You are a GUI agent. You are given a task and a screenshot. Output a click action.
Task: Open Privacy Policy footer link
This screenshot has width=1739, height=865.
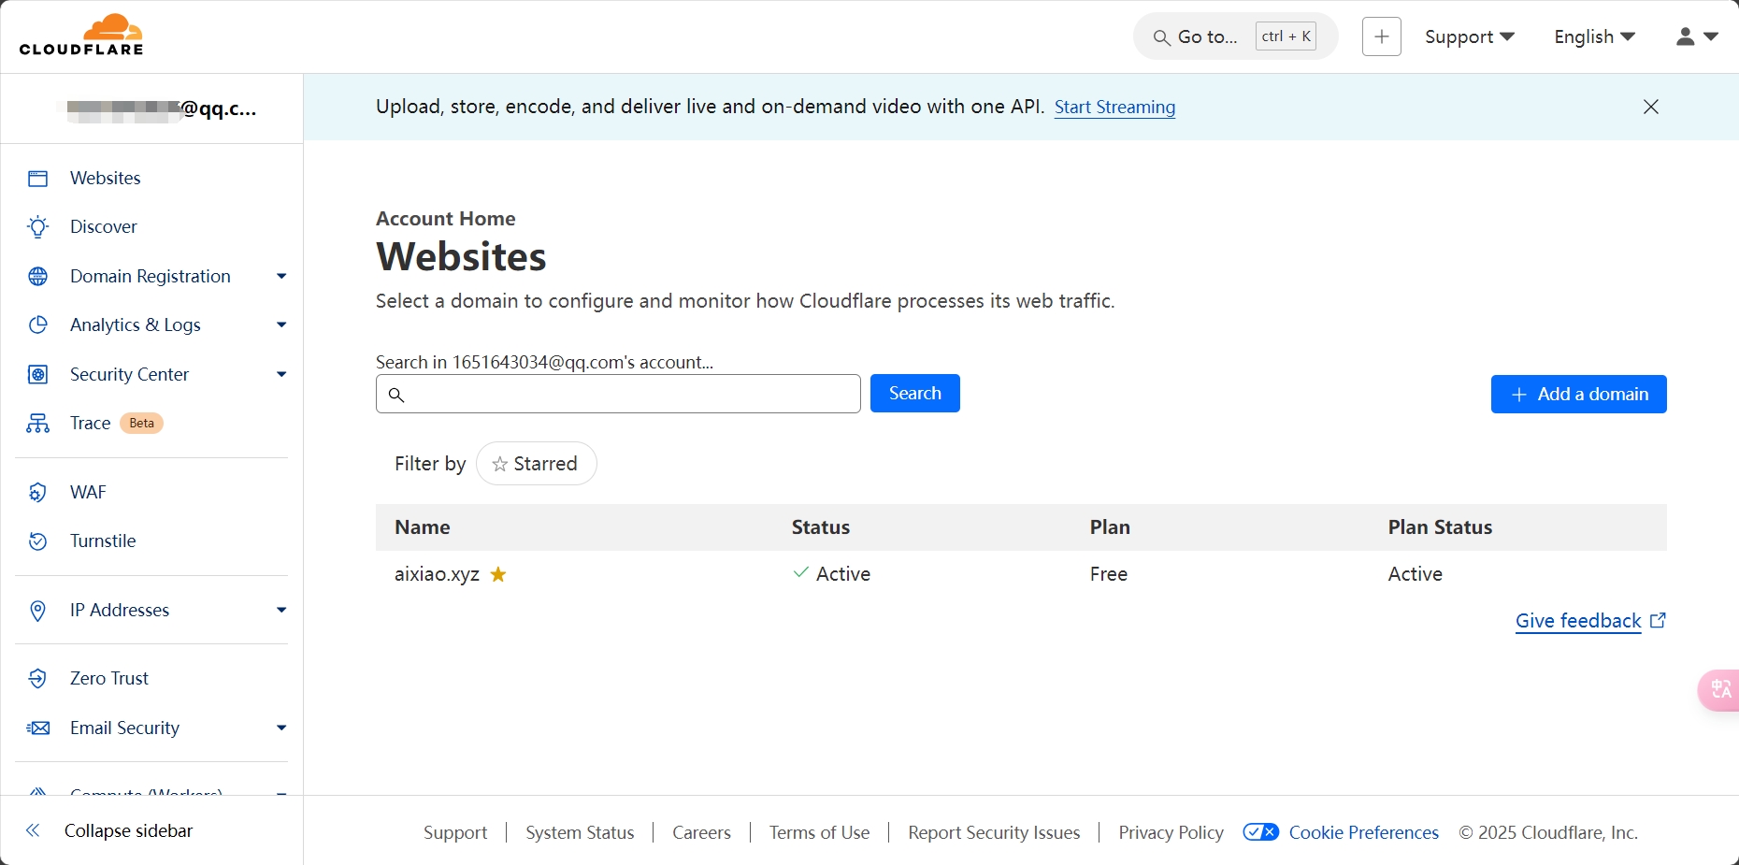coord(1171,832)
